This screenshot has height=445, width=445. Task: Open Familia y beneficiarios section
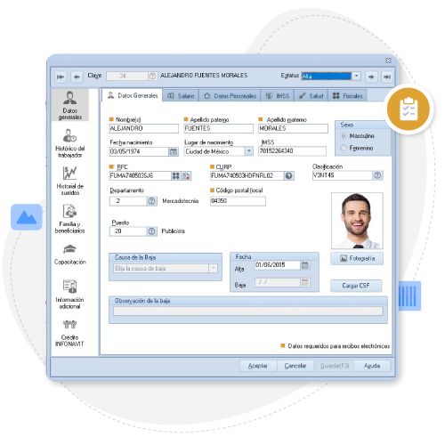(70, 219)
